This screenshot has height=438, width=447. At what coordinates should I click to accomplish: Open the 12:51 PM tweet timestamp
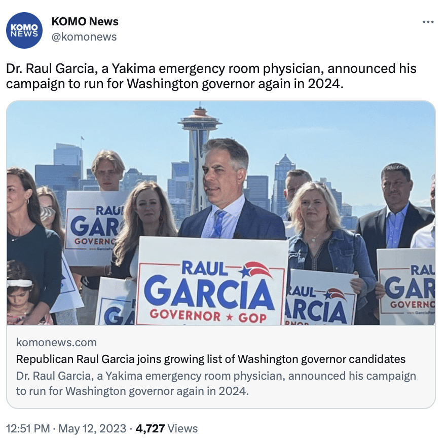pyautogui.click(x=28, y=428)
